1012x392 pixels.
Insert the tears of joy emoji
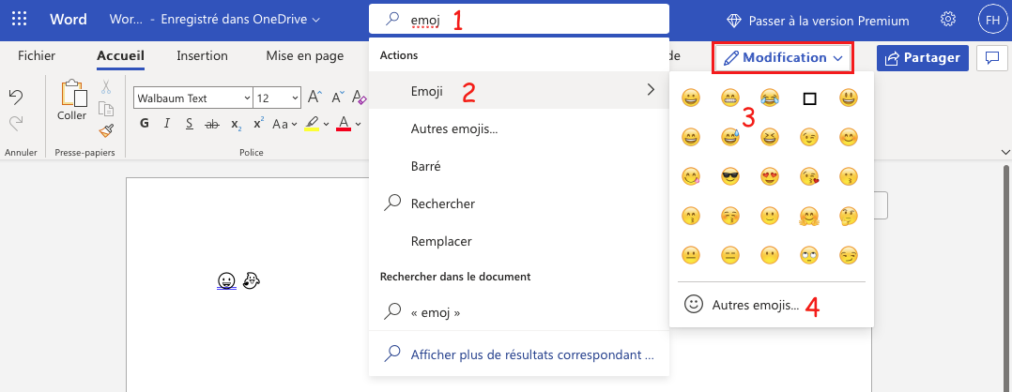769,98
